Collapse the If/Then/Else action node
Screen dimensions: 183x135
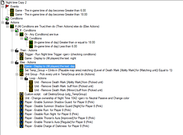tap(7, 26)
